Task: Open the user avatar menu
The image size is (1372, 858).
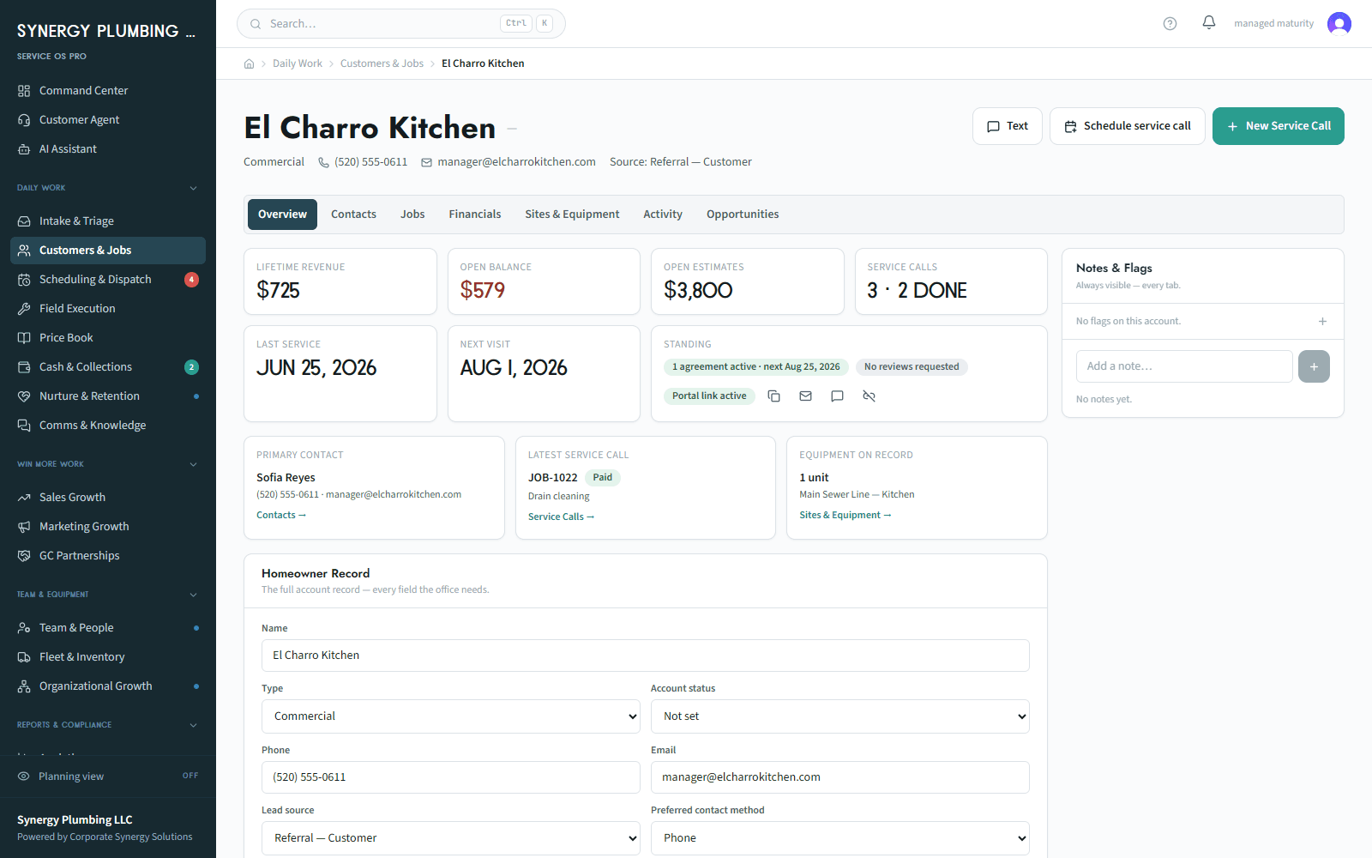Action: pyautogui.click(x=1339, y=23)
